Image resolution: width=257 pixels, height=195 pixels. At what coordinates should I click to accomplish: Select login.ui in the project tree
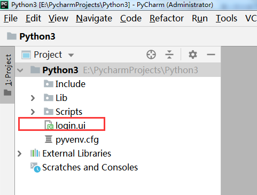click(71, 126)
